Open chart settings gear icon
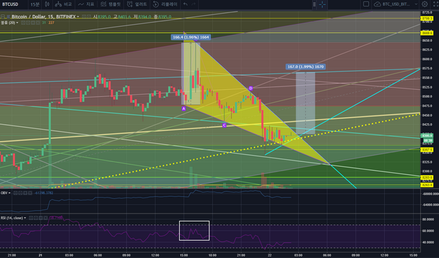The width and height of the screenshot is (439, 258). (425, 4)
